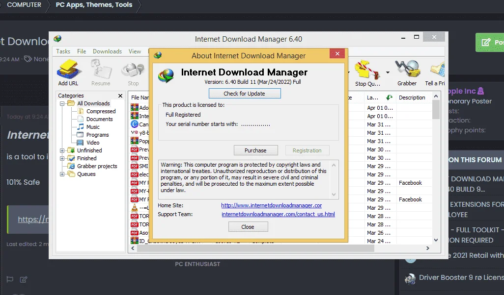Click the File Name column header
Image resolution: width=504 pixels, height=295 pixels.
140,98
